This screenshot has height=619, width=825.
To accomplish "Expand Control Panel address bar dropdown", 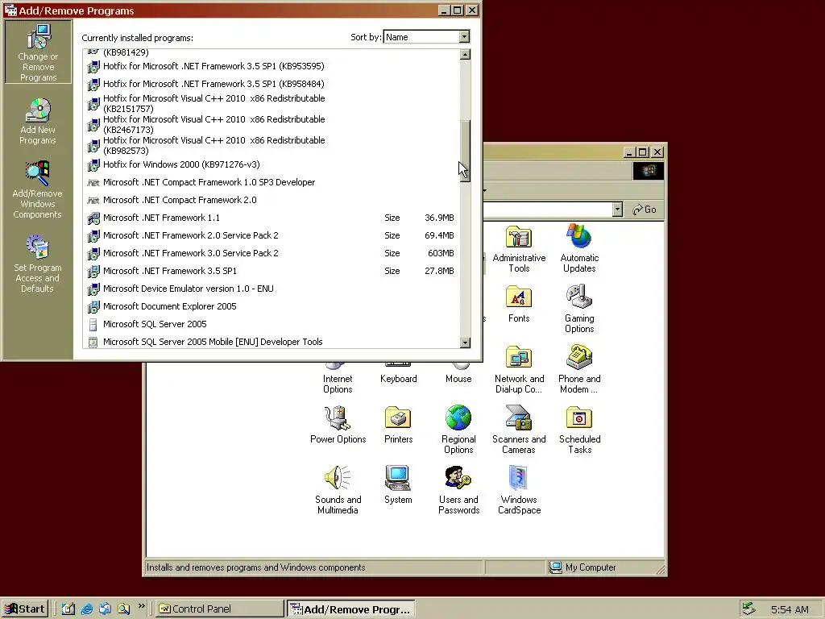I will pyautogui.click(x=617, y=210).
